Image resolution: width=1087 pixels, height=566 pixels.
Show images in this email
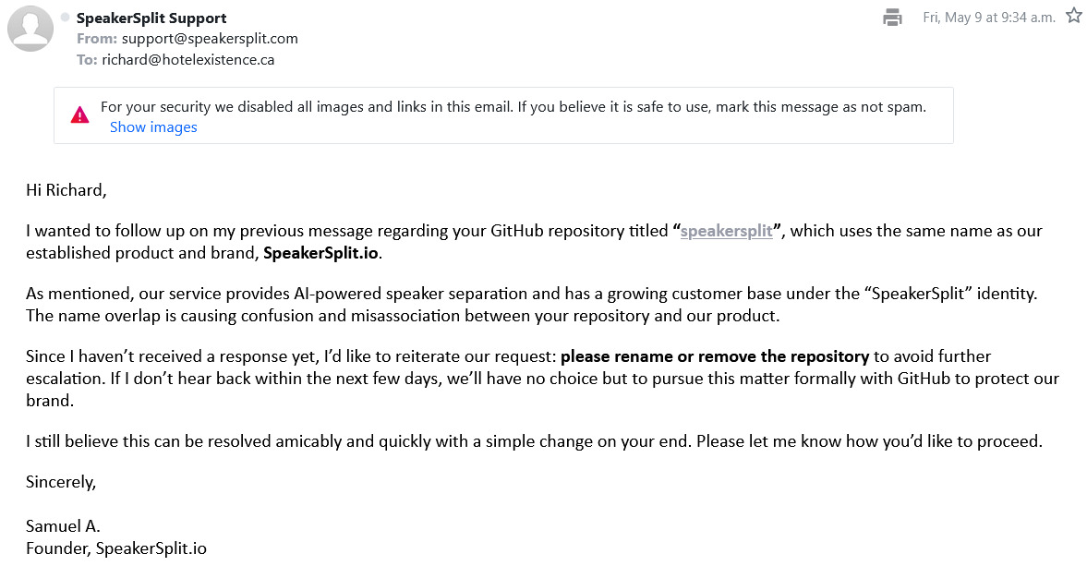tap(153, 127)
